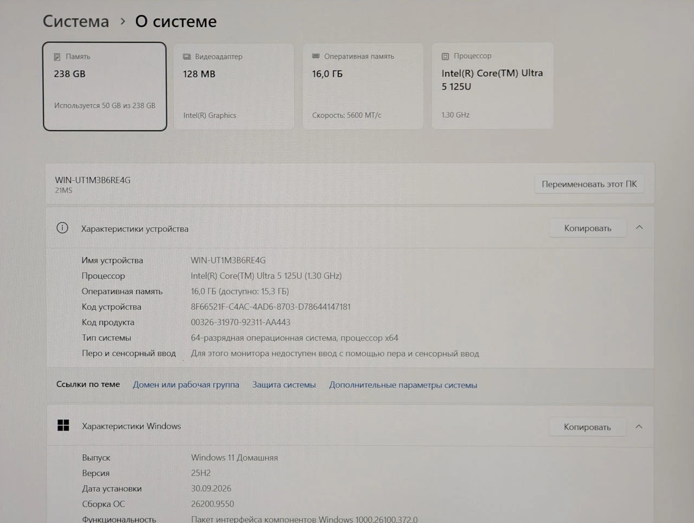Select the install date 30.09.2026
This screenshot has height=523, width=694.
(x=211, y=488)
